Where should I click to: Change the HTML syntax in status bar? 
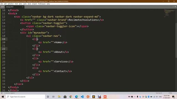(x=170, y=93)
